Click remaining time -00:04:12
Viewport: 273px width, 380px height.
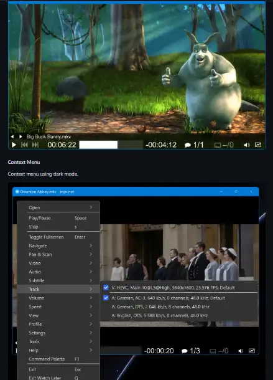pyautogui.click(x=161, y=145)
